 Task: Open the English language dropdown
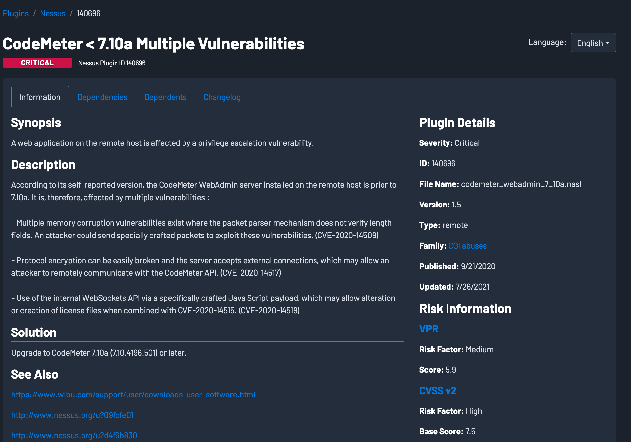(593, 43)
